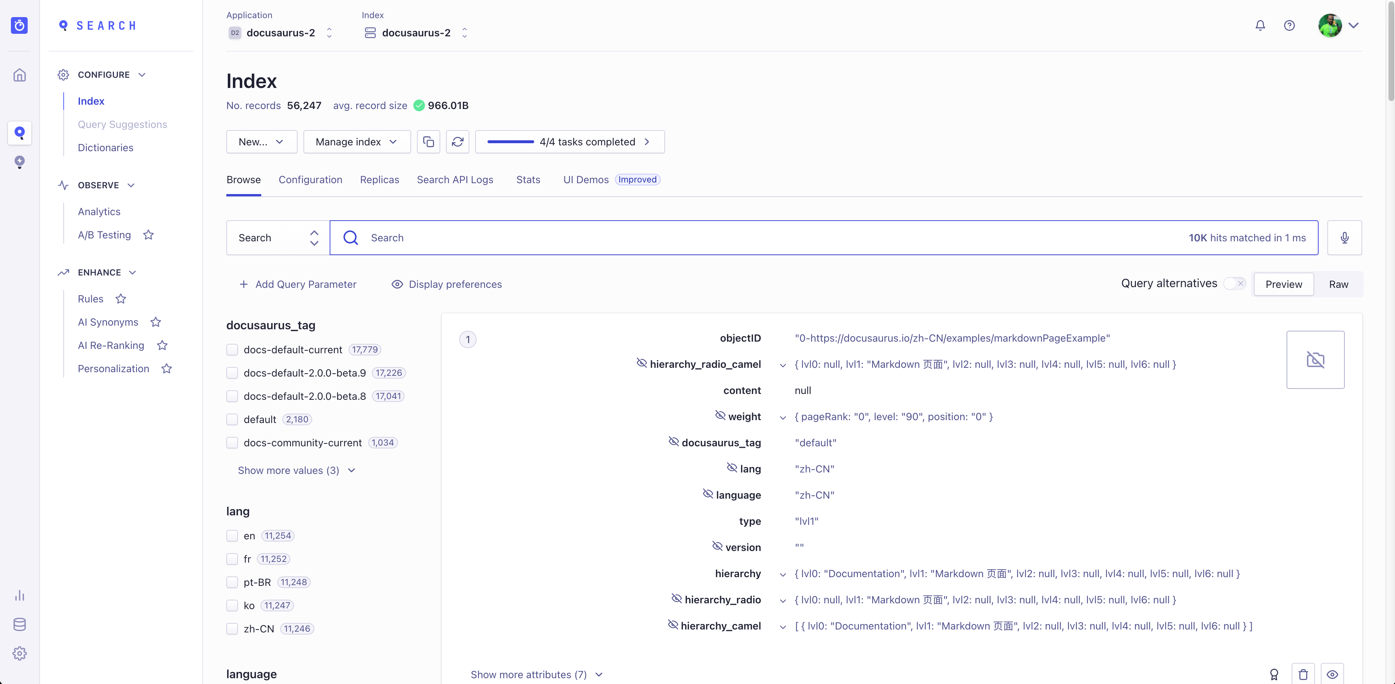The width and height of the screenshot is (1395, 684).
Task: Open the Search API Logs tab
Action: (x=455, y=180)
